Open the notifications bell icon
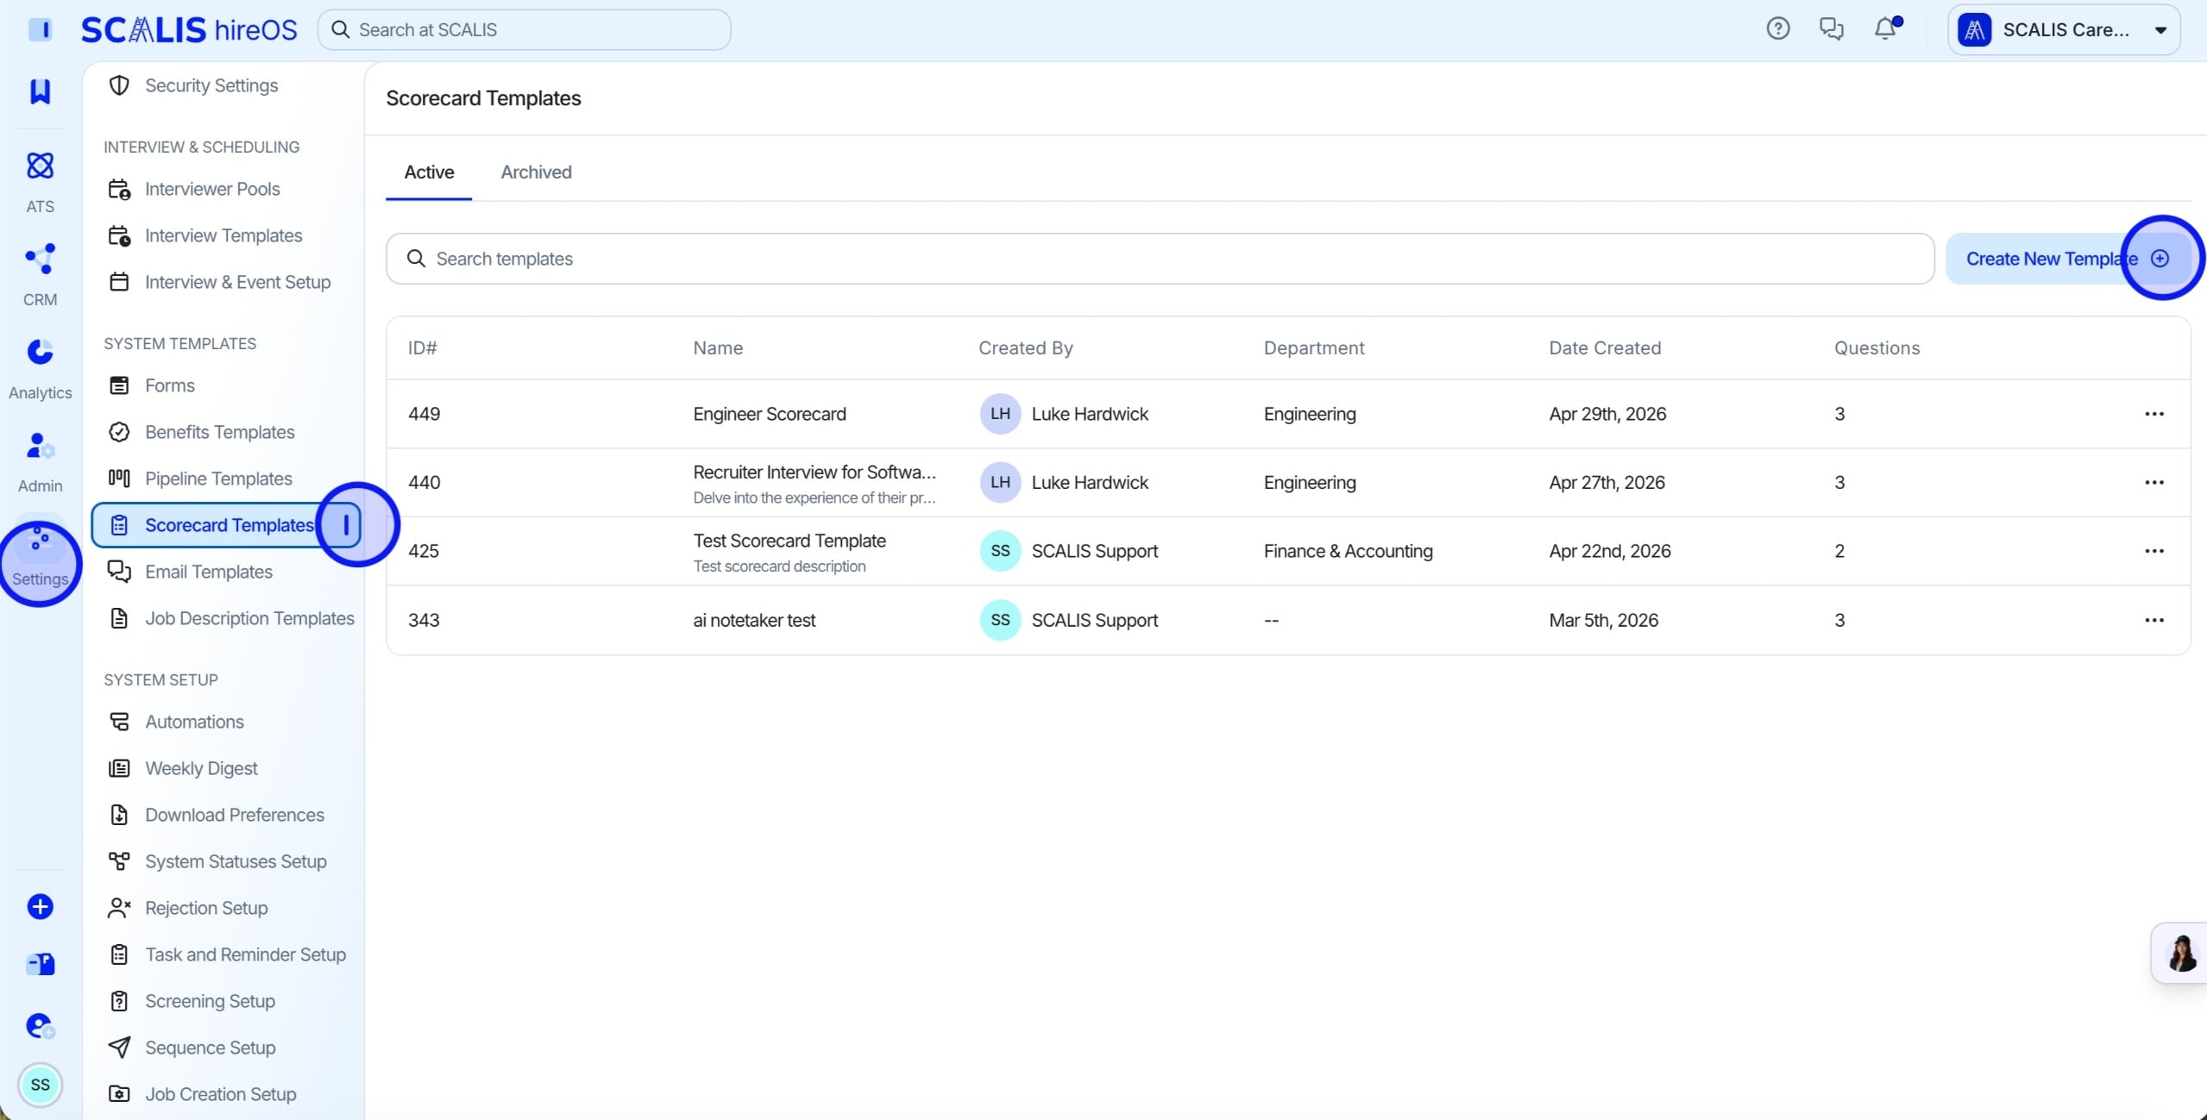Screen dimensions: 2207x1120 pyautogui.click(x=1886, y=29)
